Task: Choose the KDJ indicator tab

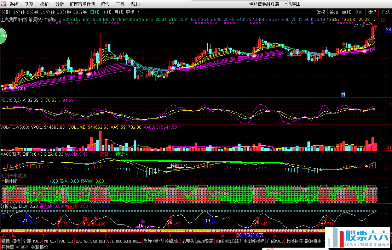Action: [x=102, y=241]
